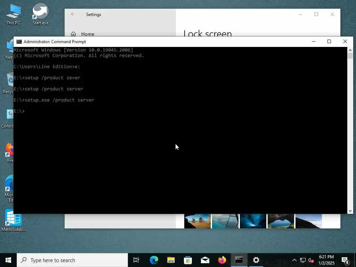Click the Command Prompt scrollbar up arrow
356x267 pixels.
pyautogui.click(x=350, y=50)
